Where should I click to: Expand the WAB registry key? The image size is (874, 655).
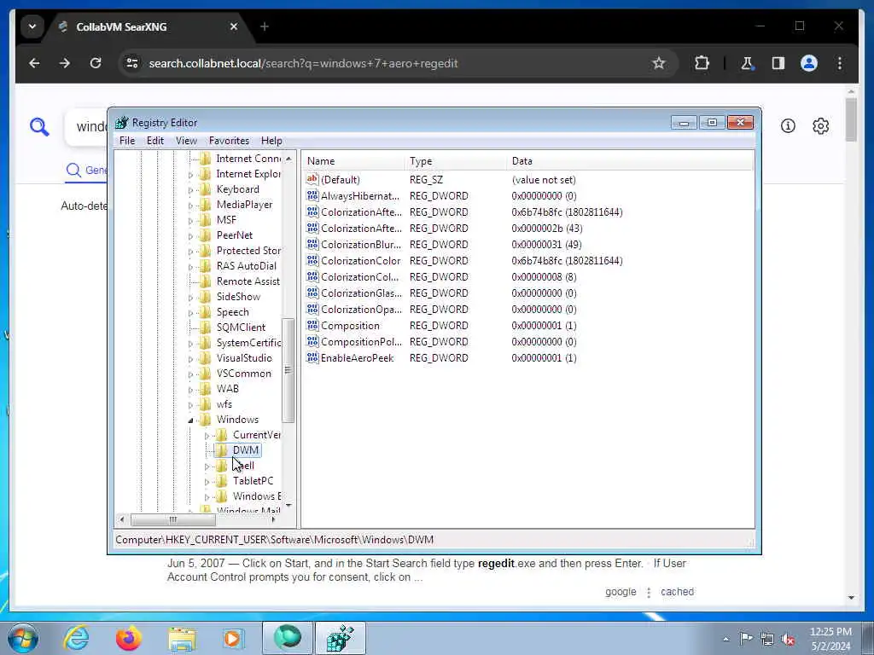[190, 389]
